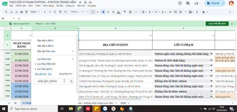The height and width of the screenshot is (112, 237).
Task: Open more number formats (123)
Action: 65,12
